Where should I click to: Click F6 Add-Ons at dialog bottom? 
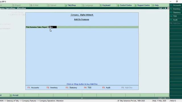[x=127, y=88]
